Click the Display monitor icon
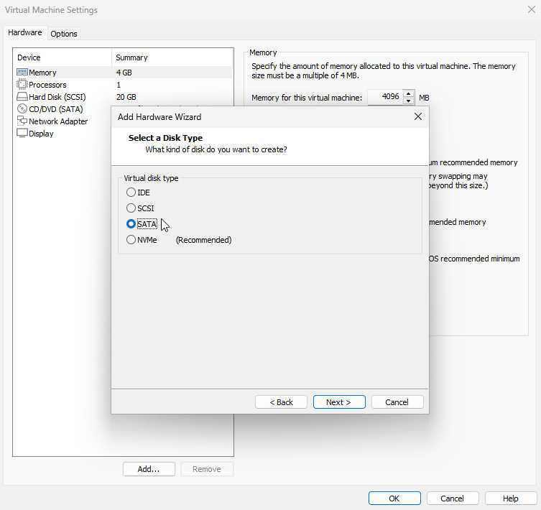This screenshot has height=510, width=541. (x=22, y=134)
